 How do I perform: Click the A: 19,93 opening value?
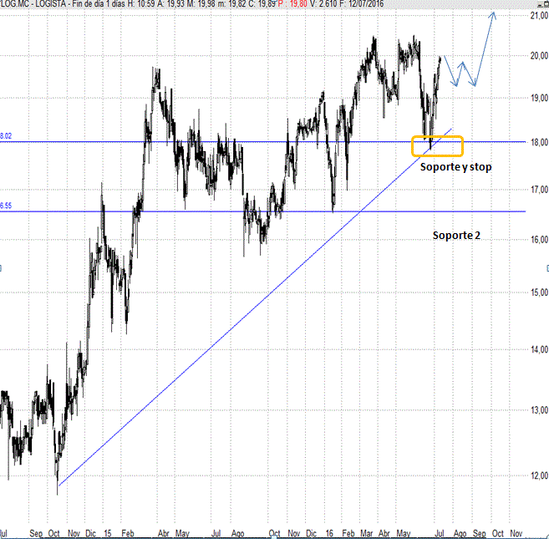(172, 4)
